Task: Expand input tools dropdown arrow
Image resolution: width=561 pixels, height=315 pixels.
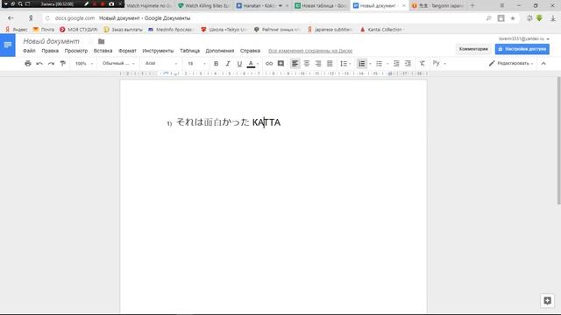Action: [444, 64]
